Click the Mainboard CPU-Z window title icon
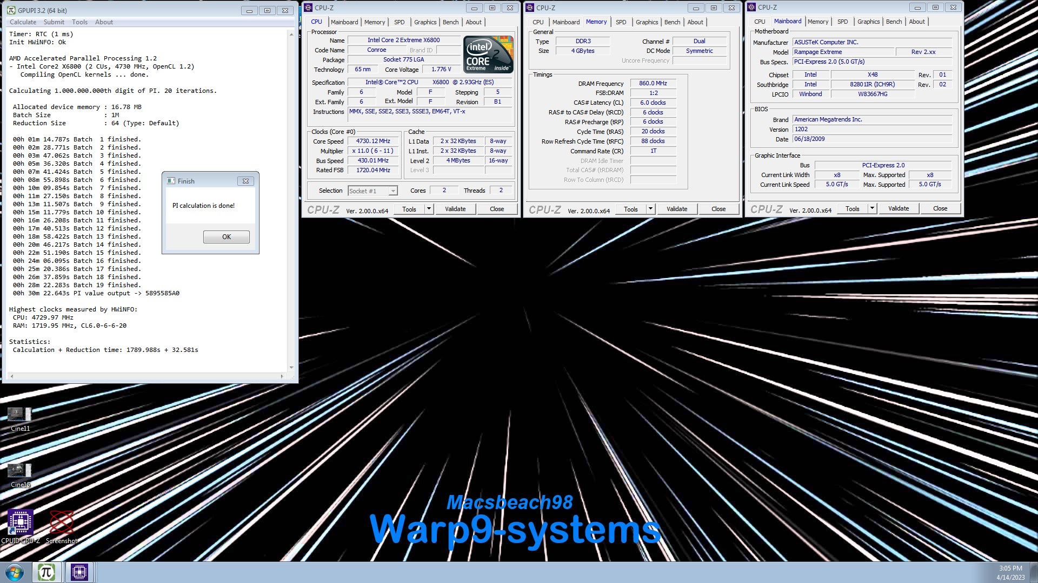The height and width of the screenshot is (583, 1038). click(751, 7)
